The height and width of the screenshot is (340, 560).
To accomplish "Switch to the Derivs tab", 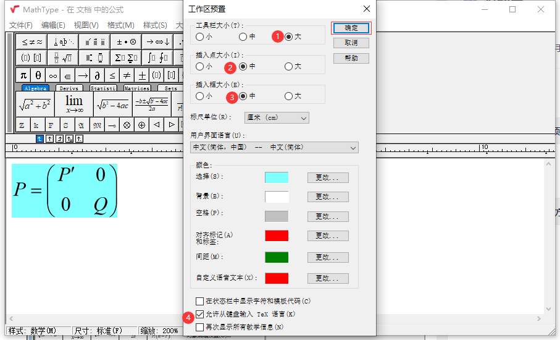I will point(69,88).
